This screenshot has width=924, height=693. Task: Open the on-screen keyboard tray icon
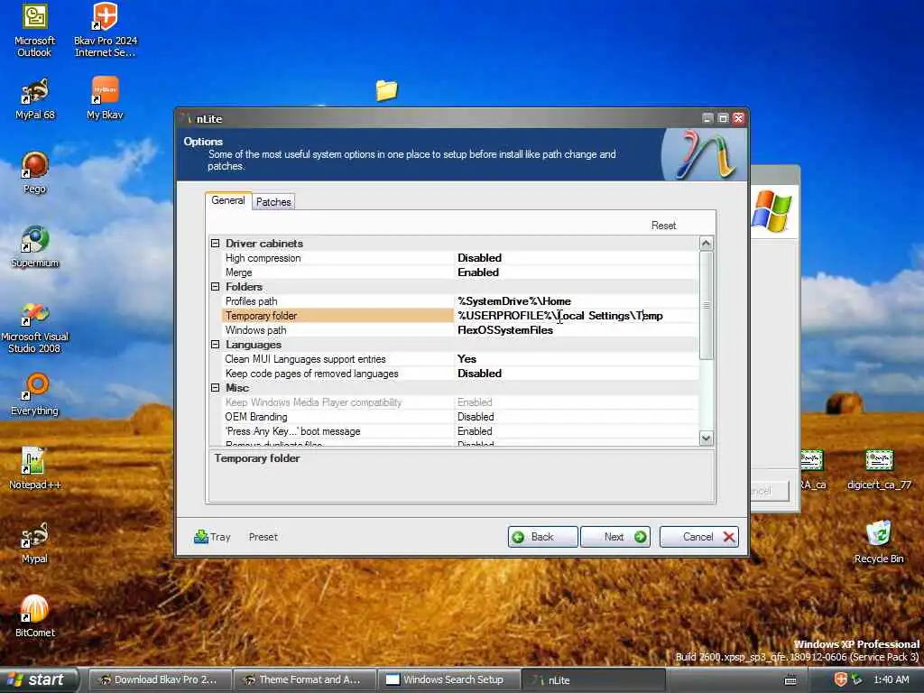(790, 680)
